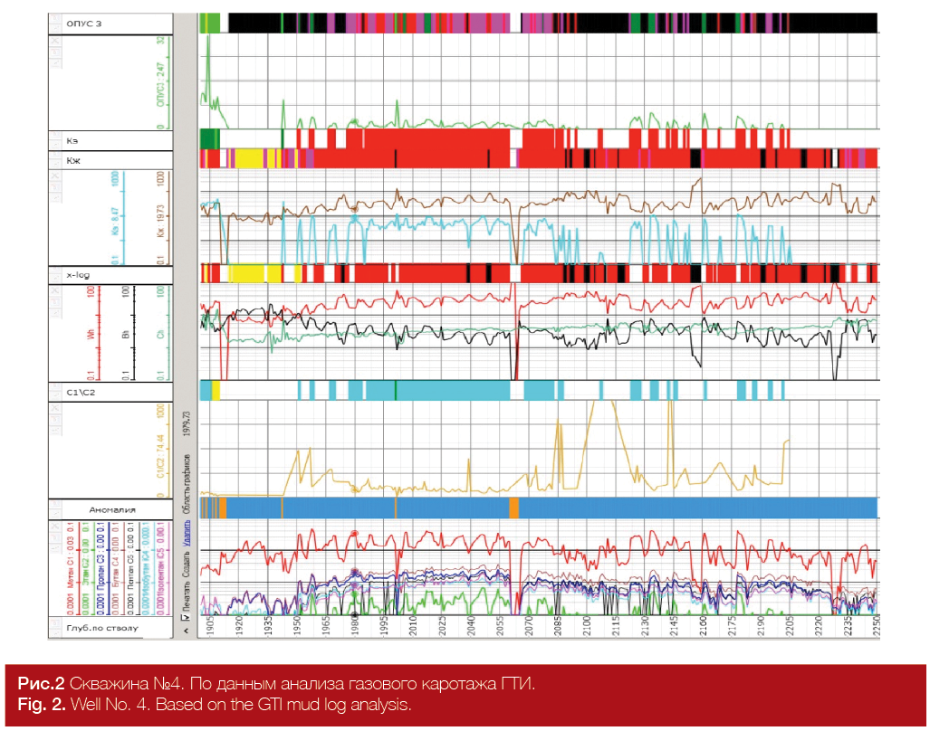Toggle the Печатать checkbox

pos(187,618)
